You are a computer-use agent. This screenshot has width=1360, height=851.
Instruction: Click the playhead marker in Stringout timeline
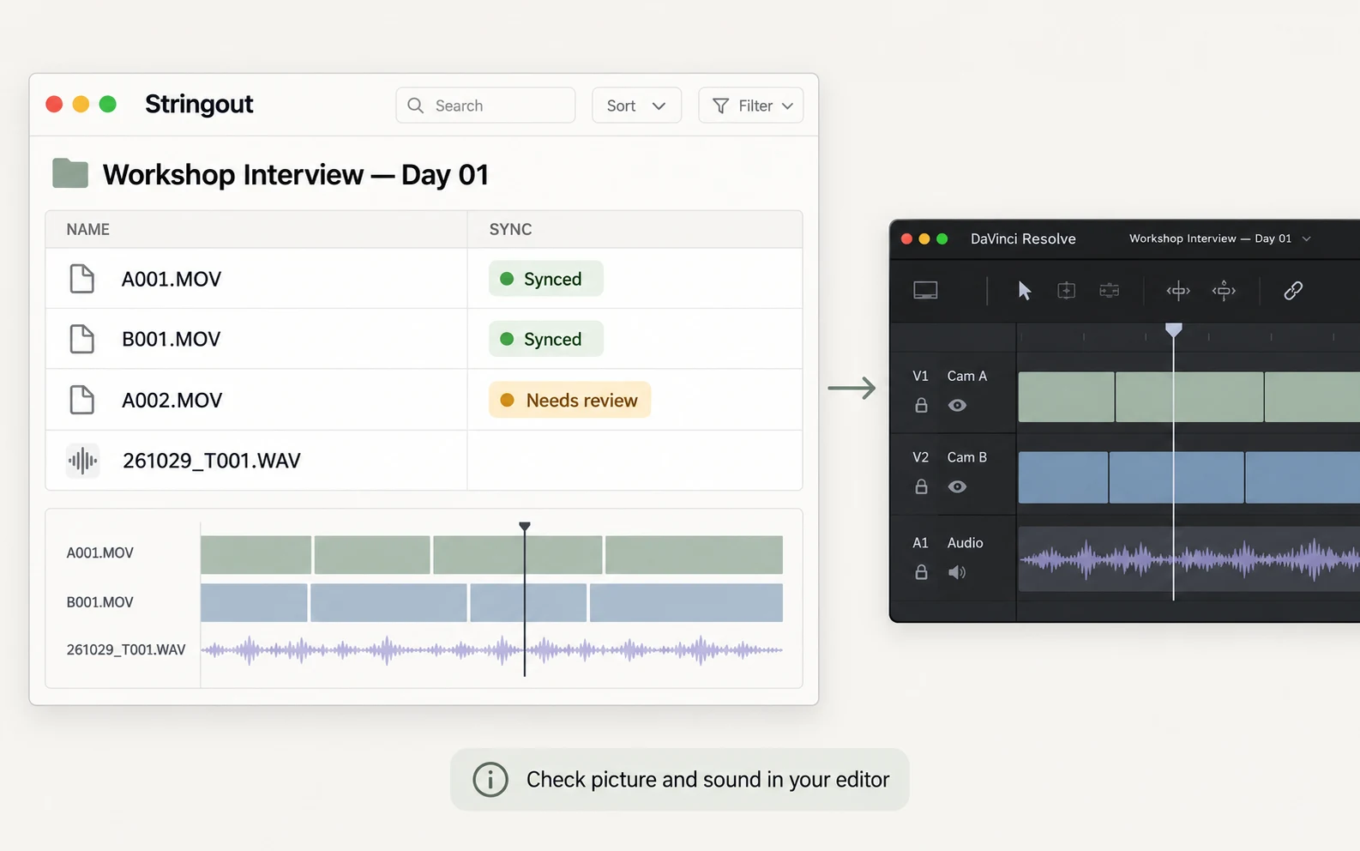(525, 527)
